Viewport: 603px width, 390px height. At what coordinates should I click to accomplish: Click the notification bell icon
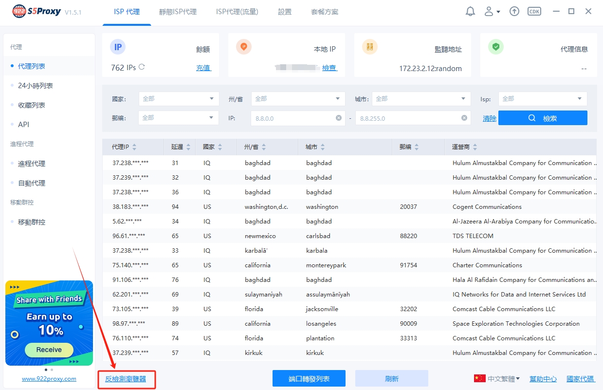point(470,10)
